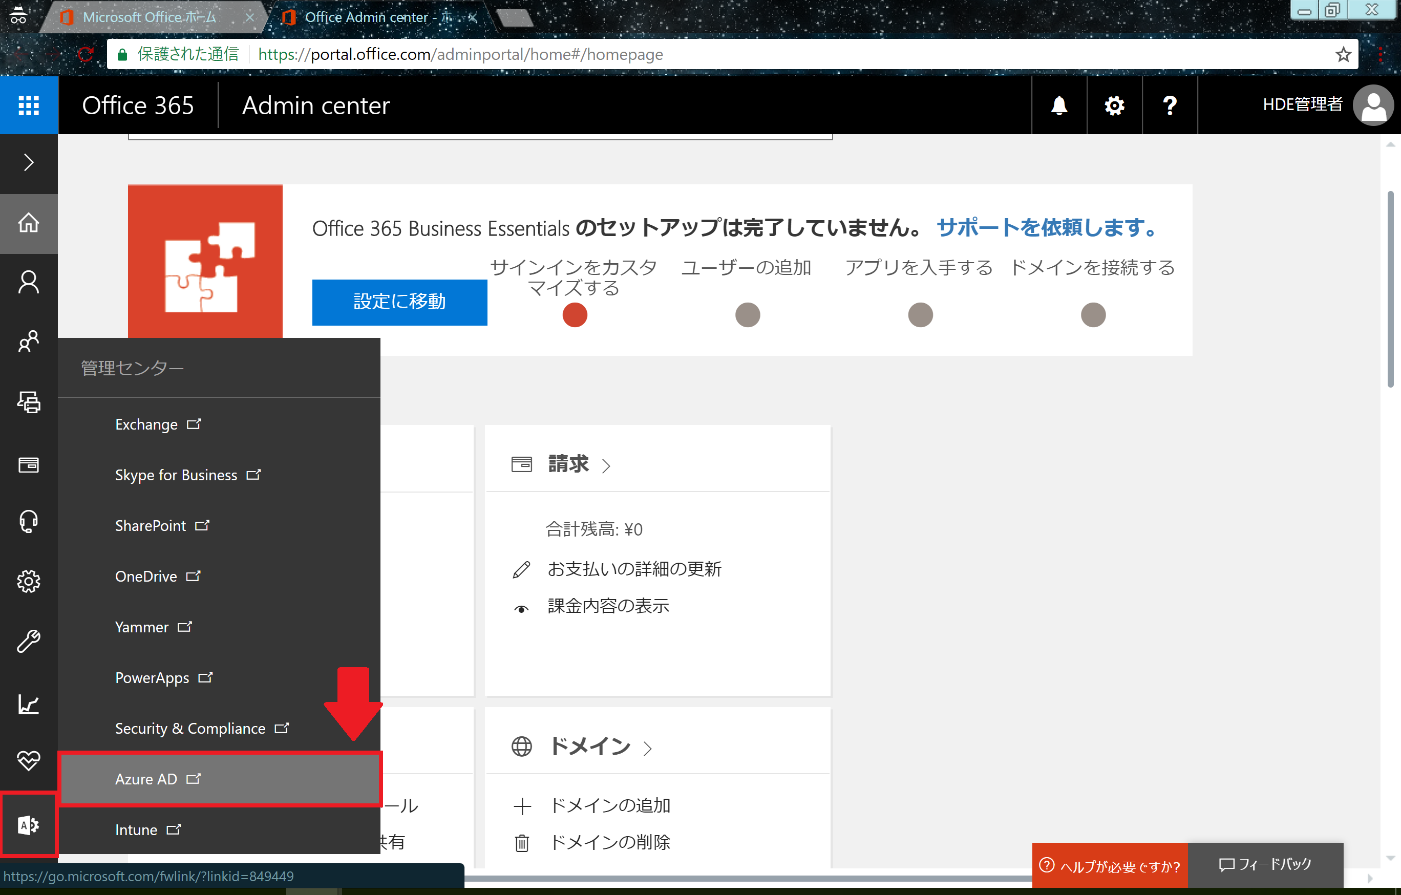Close Microsoft Office ホーム tab
The width and height of the screenshot is (1401, 895).
[249, 17]
